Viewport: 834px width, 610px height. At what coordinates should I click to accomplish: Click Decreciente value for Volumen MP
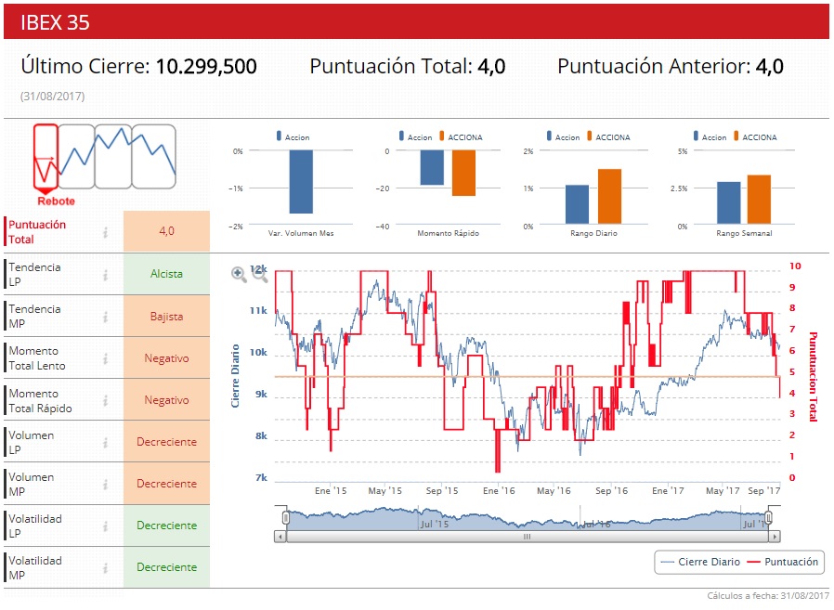[166, 484]
